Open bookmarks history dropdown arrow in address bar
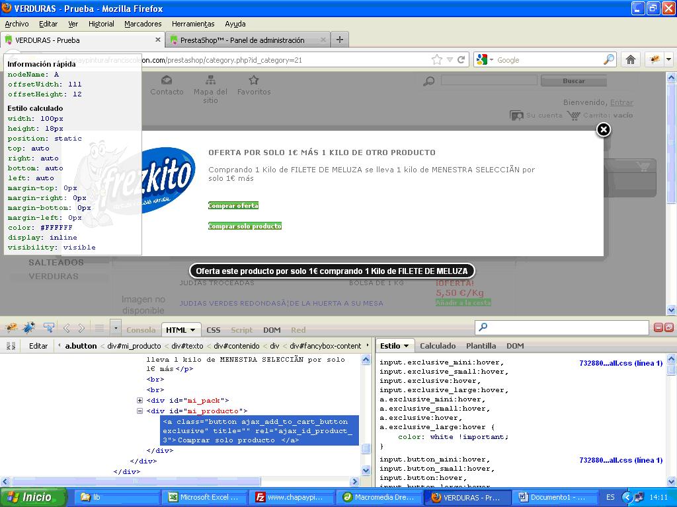This screenshot has height=507, width=677. point(450,60)
